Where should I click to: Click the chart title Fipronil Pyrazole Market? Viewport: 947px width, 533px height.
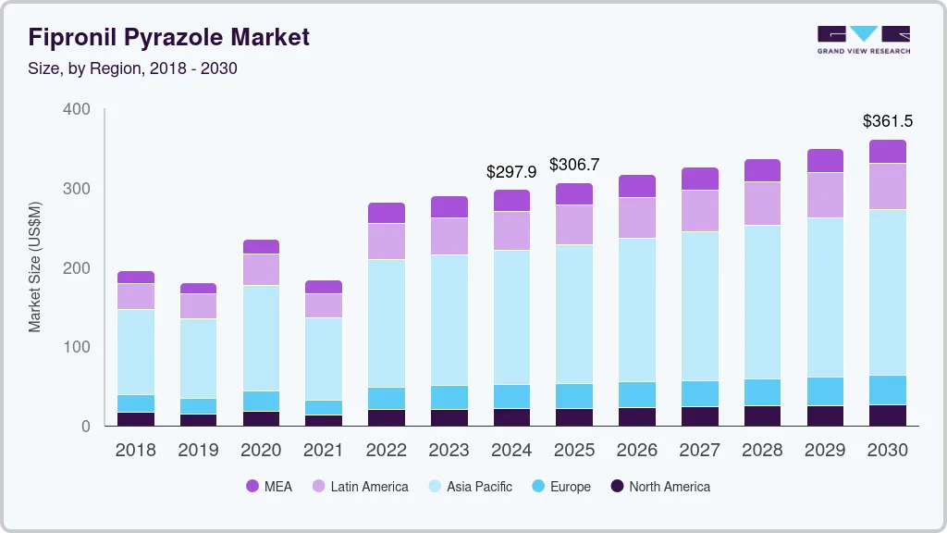click(168, 38)
